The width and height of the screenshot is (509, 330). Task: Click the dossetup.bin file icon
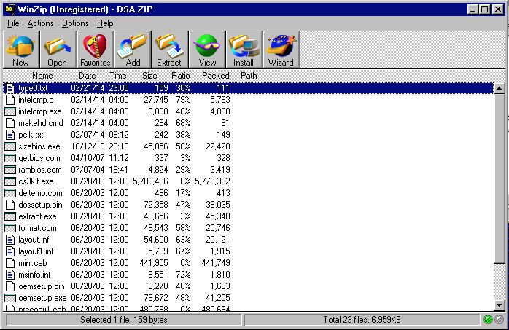[x=10, y=205]
